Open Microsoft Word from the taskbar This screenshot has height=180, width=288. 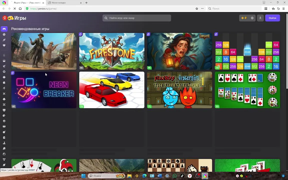[159, 176]
